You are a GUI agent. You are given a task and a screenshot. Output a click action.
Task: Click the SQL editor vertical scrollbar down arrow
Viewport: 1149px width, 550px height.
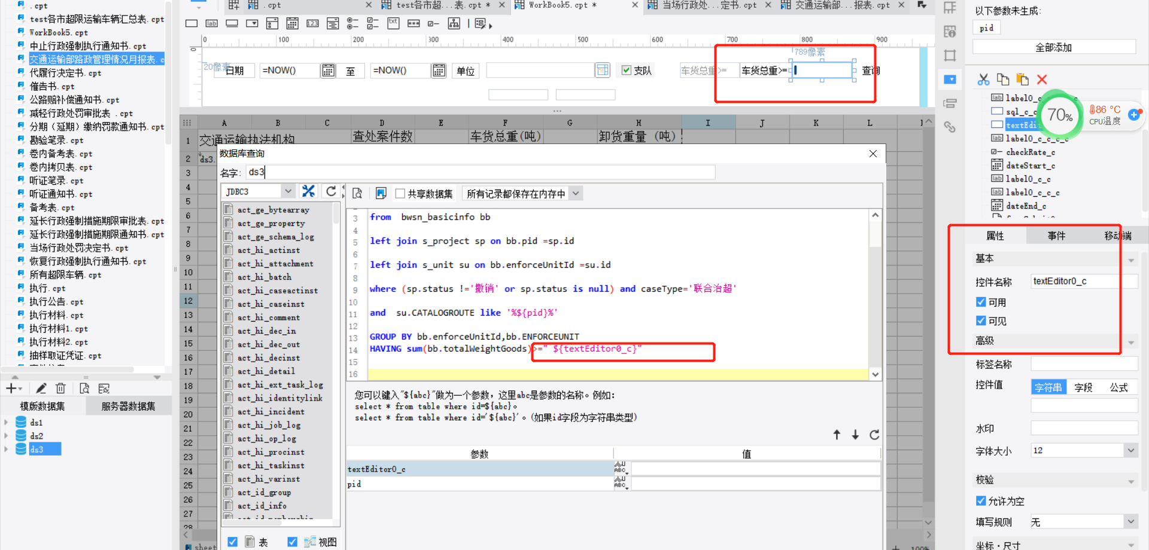(x=875, y=374)
